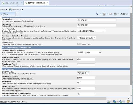Click the Ping Retry Count label
Image resolution: width=133 pixels, height=105 pixels.
9,64
